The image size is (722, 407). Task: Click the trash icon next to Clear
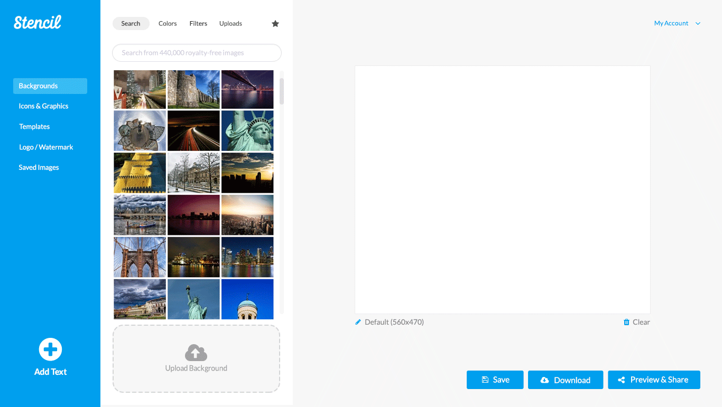626,322
